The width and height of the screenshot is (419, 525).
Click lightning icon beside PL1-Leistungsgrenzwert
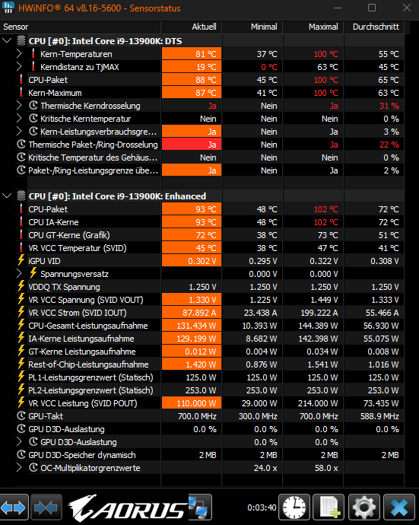(x=21, y=377)
